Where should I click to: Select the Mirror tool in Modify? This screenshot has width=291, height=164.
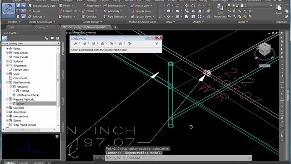coord(193,11)
